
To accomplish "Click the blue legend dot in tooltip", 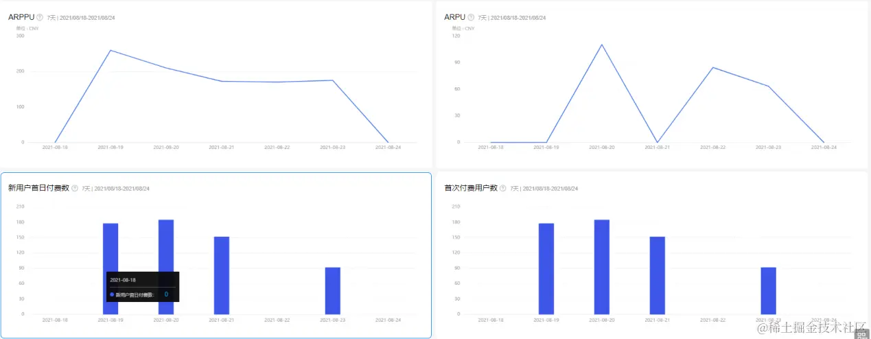I will [x=112, y=294].
